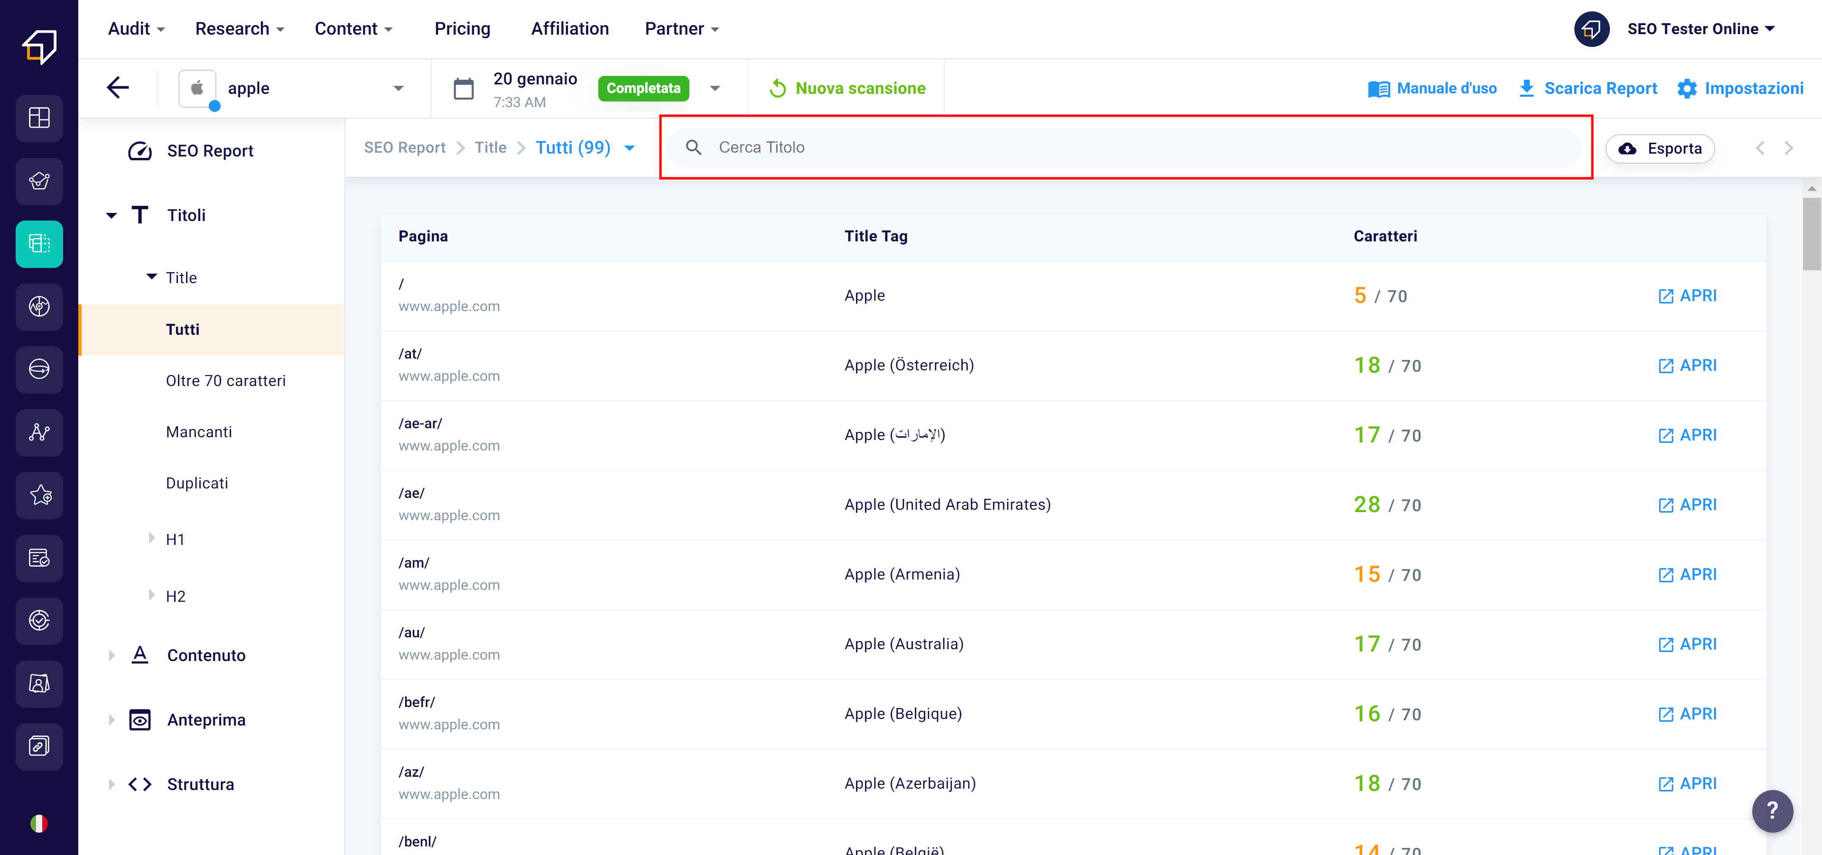Viewport: 1822px width, 855px height.
Task: Click the Title breadcrumb
Action: [490, 147]
